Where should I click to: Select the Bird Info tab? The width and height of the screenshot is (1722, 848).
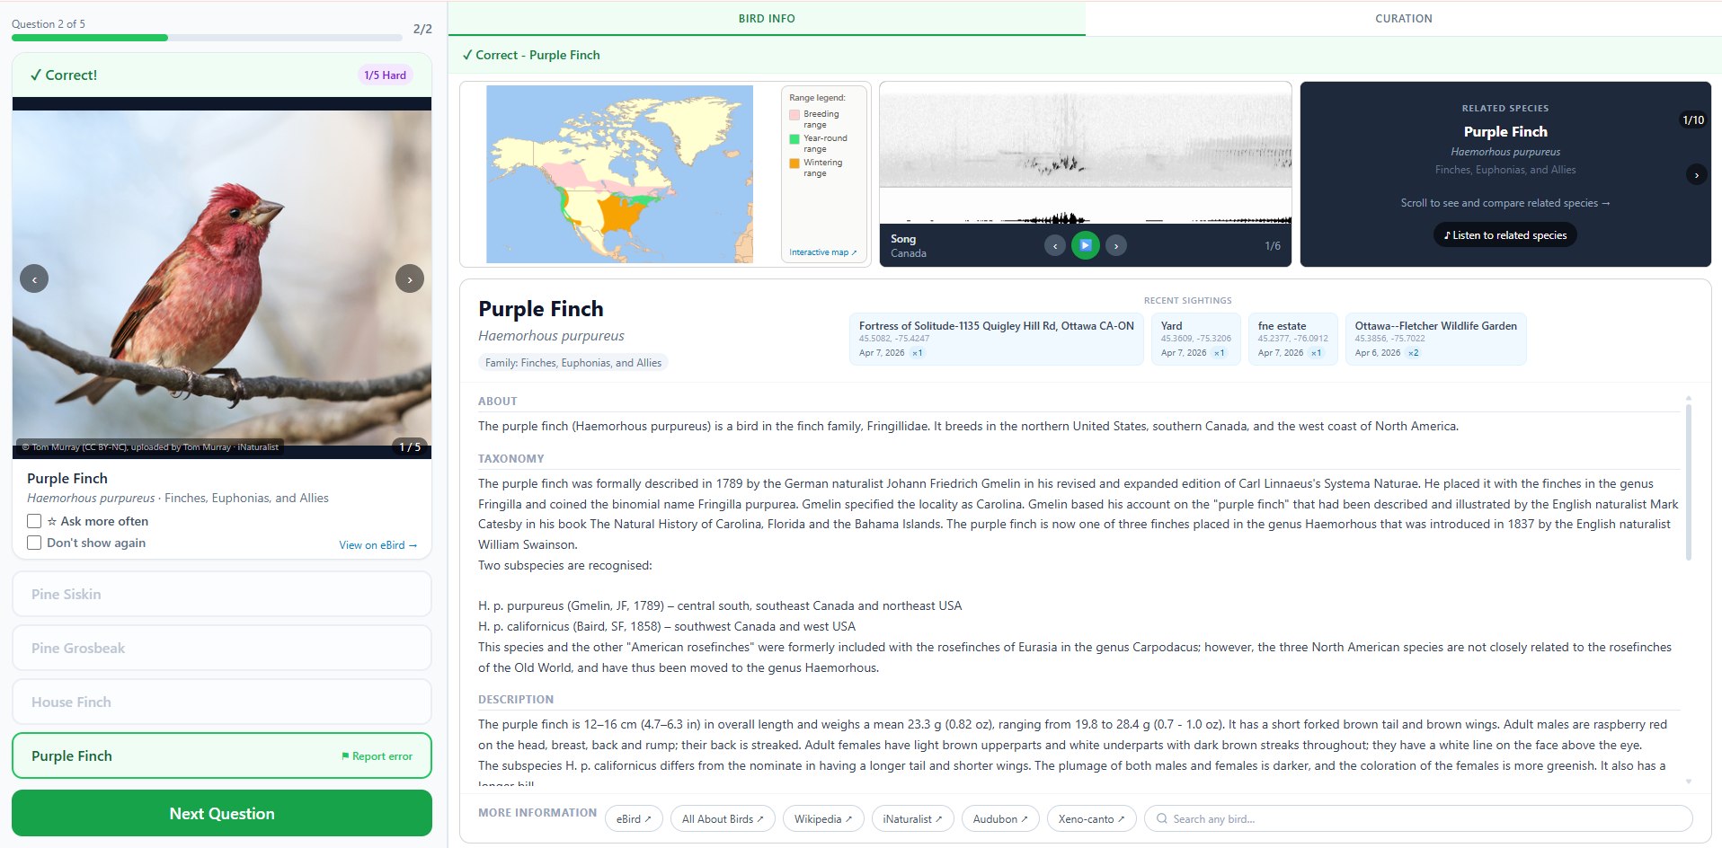click(x=767, y=19)
